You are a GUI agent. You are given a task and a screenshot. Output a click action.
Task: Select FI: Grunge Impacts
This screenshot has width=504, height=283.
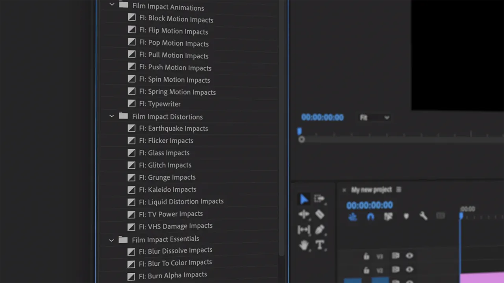[x=167, y=177]
